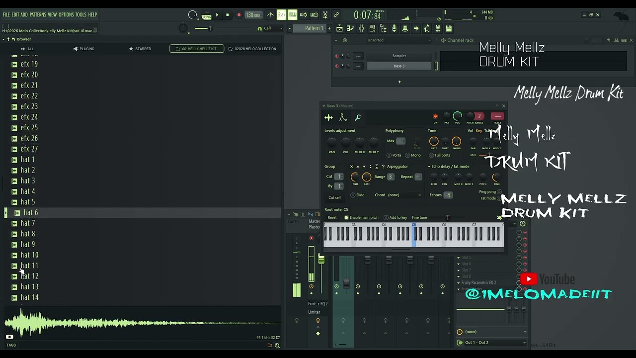Open the pattern selector arrow before Pattern 1
This screenshot has height=358, width=636.
click(x=289, y=28)
